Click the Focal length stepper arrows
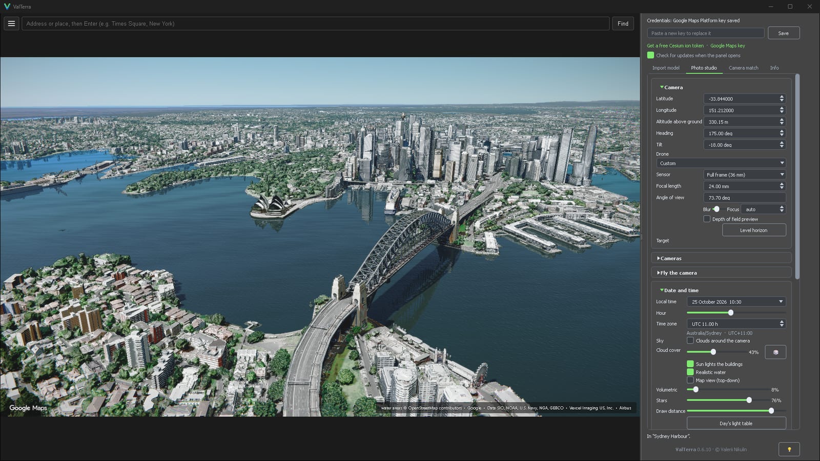Image resolution: width=820 pixels, height=461 pixels. (x=782, y=186)
